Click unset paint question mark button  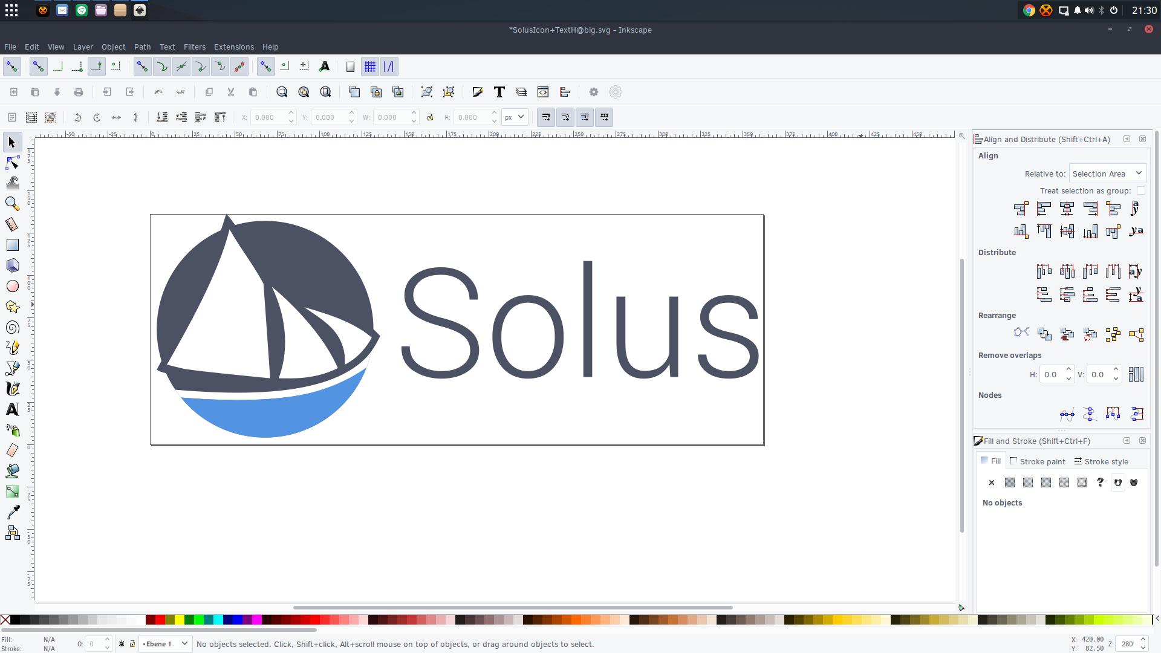pos(1101,482)
